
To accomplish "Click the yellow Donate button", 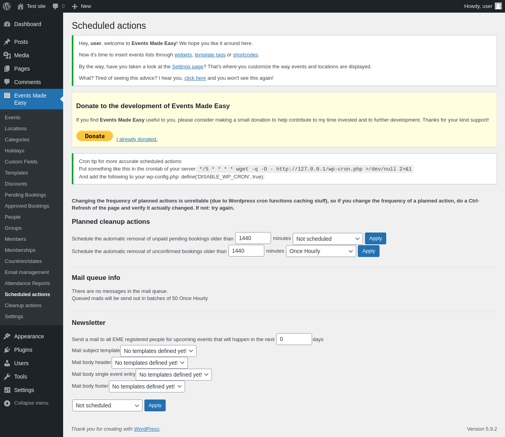I will [95, 136].
